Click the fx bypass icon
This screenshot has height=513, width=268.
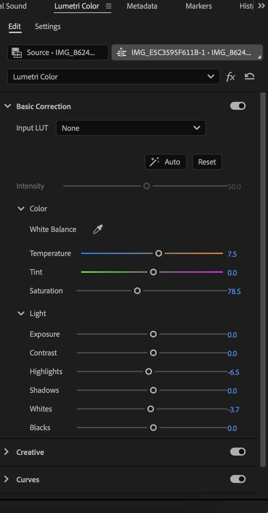(x=231, y=77)
